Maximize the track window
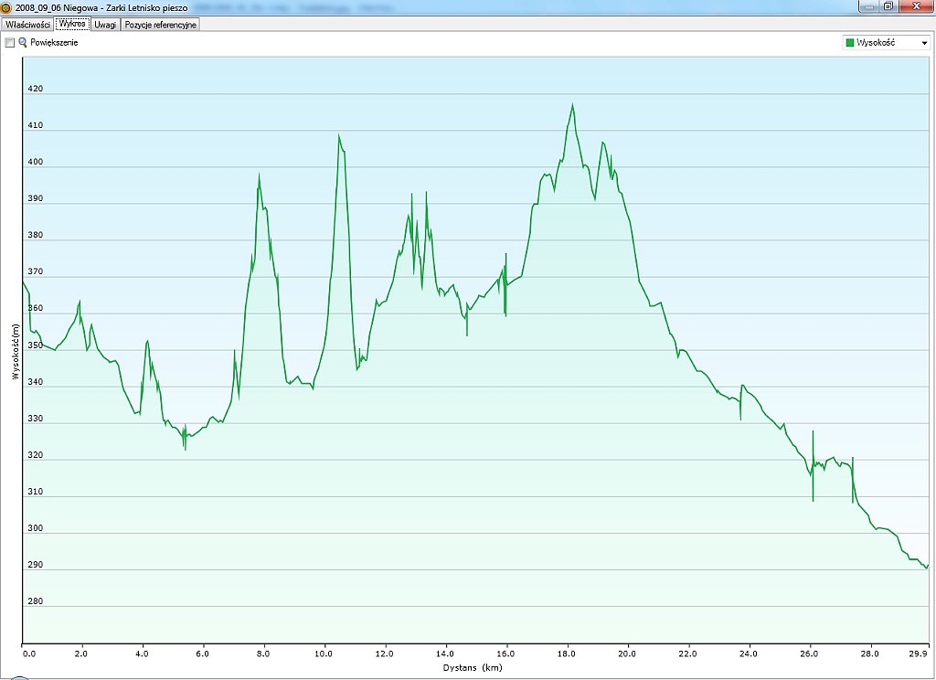936x680 pixels. 888,6
